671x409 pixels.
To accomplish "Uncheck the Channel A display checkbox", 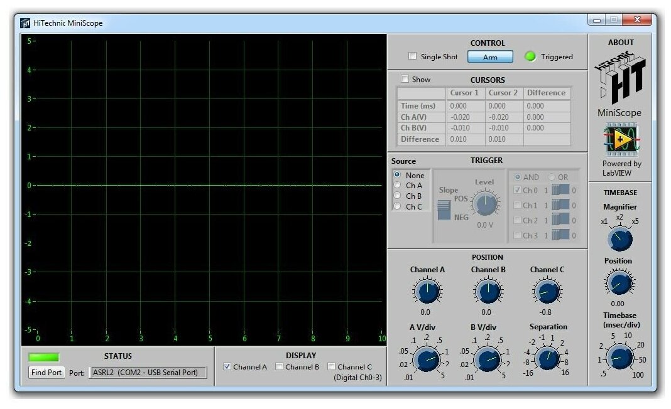I will coord(227,367).
